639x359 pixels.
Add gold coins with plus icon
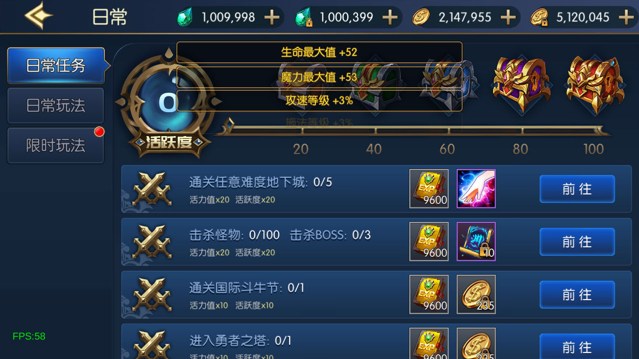pyautogui.click(x=508, y=17)
